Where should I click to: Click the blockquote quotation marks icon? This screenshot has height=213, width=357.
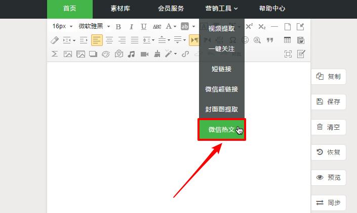(270, 40)
